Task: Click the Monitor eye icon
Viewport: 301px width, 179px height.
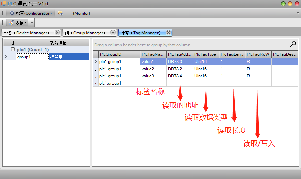Action: tap(61, 13)
